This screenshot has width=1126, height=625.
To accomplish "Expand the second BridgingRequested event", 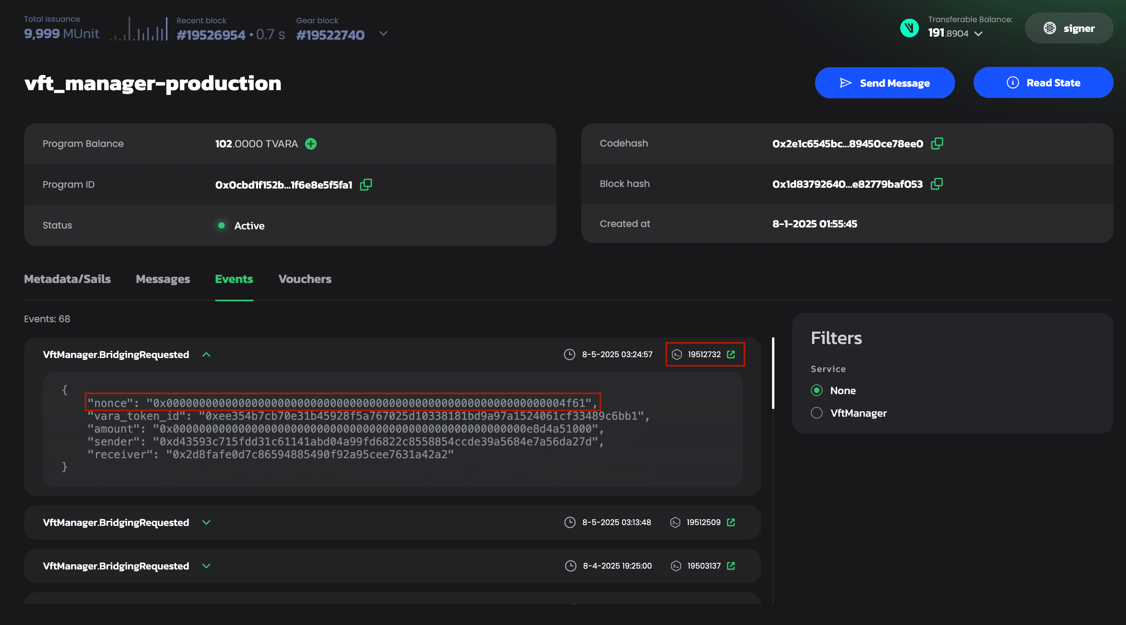I will click(206, 522).
